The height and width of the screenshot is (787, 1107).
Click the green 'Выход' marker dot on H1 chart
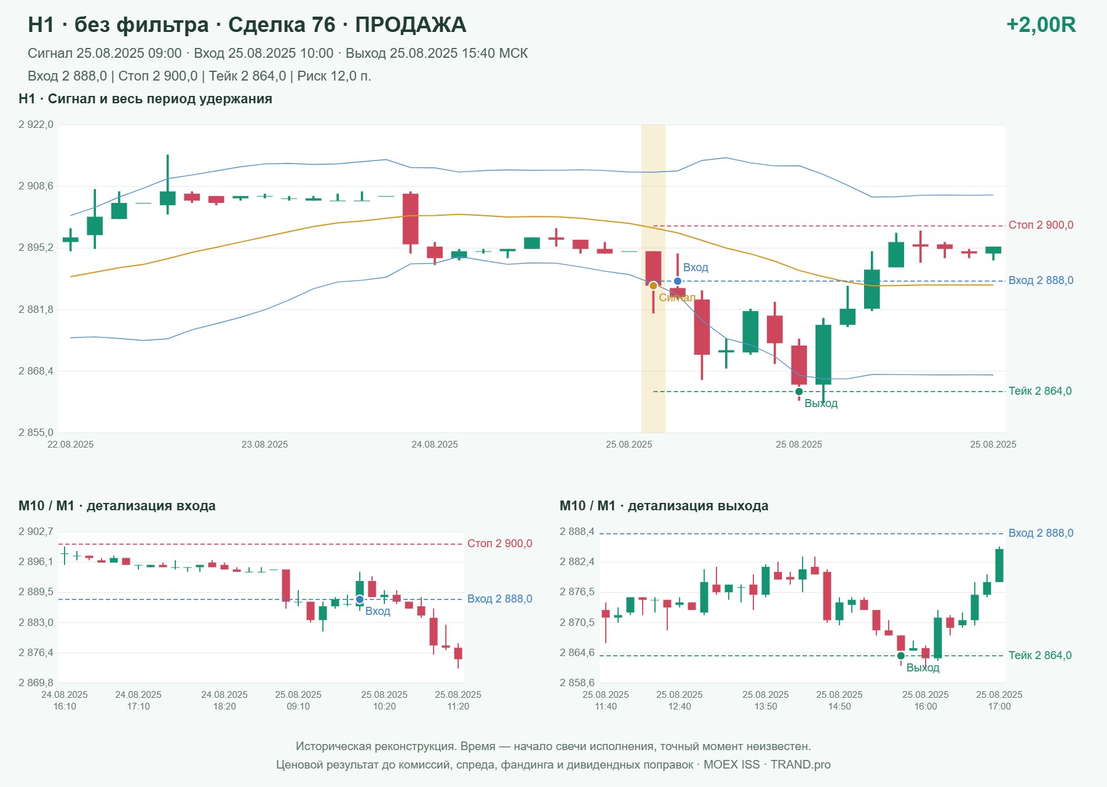pyautogui.click(x=799, y=391)
